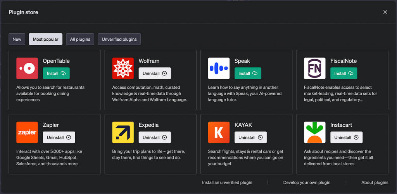This screenshot has height=194, width=397.
Task: Open the Unverified plugins tab
Action: tap(119, 39)
